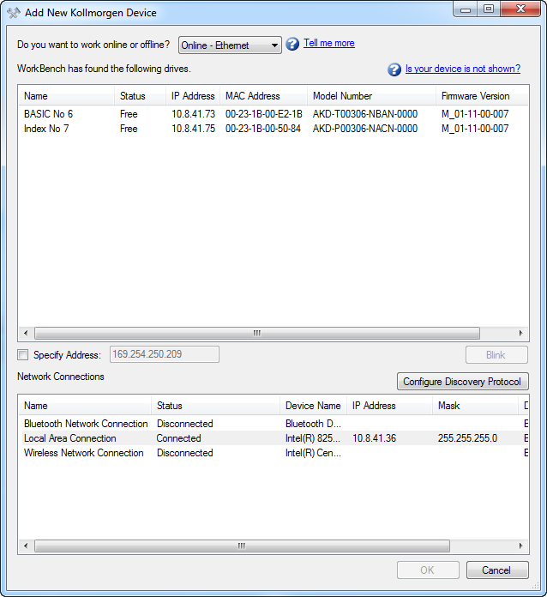Minimize the dialog window
This screenshot has height=597, width=547.
point(466,9)
